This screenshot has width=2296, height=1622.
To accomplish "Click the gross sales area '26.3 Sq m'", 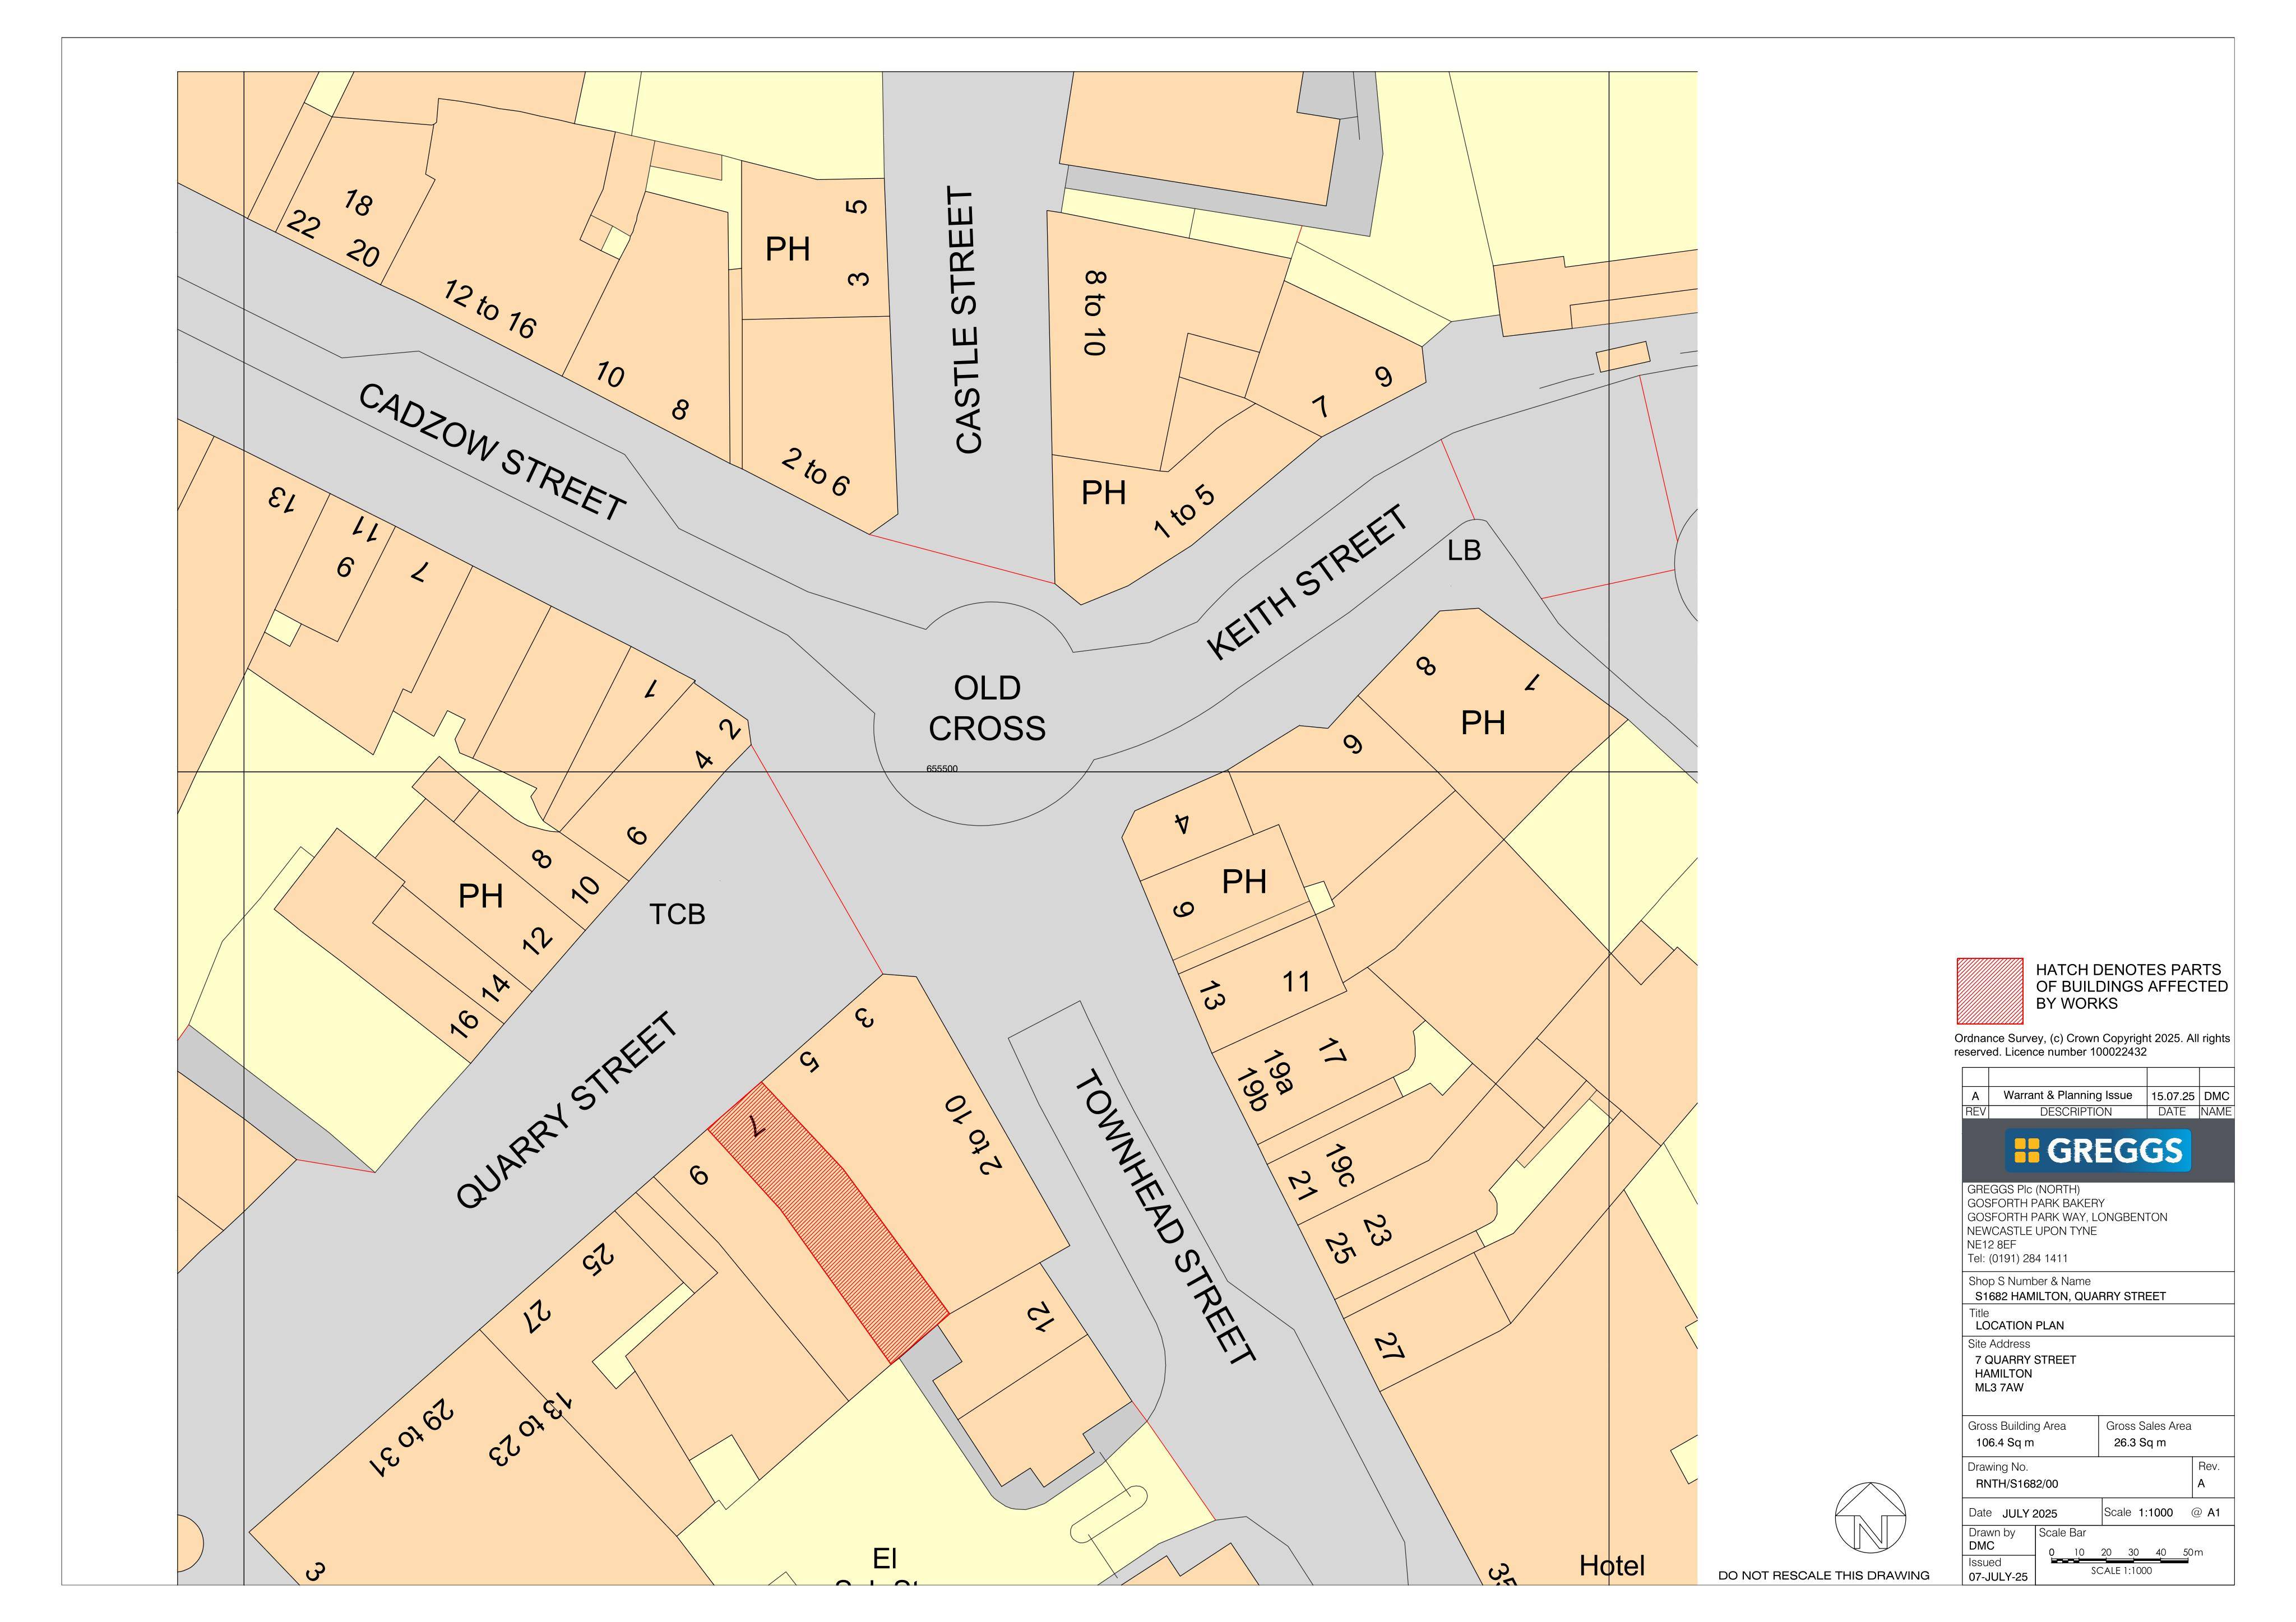I will coord(2139,1443).
